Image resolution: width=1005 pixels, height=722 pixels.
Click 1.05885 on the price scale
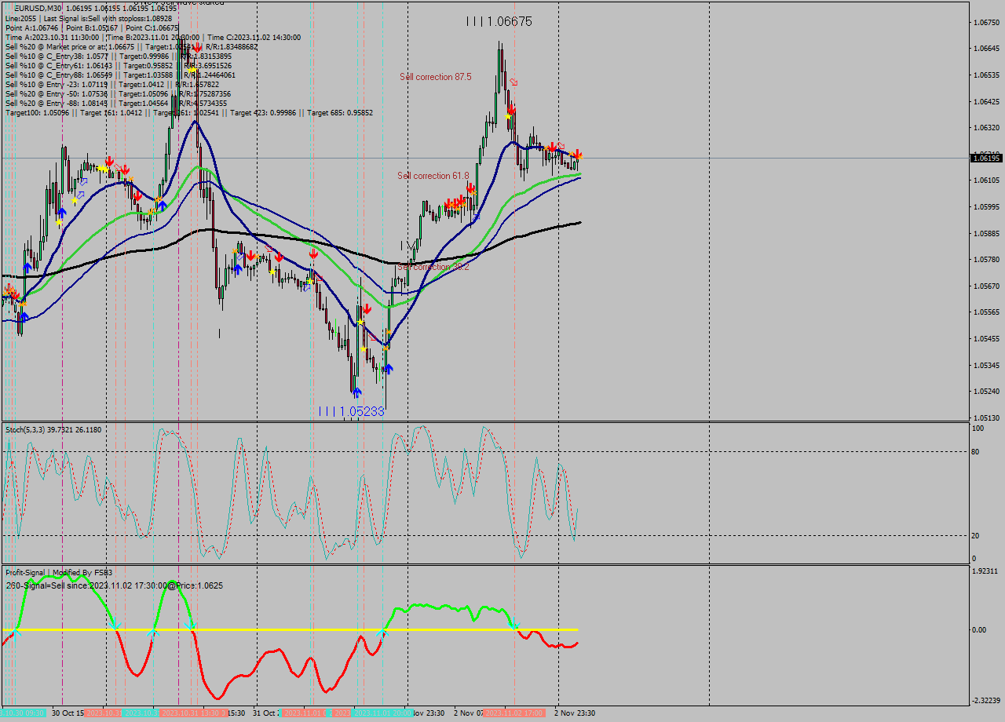coord(985,233)
